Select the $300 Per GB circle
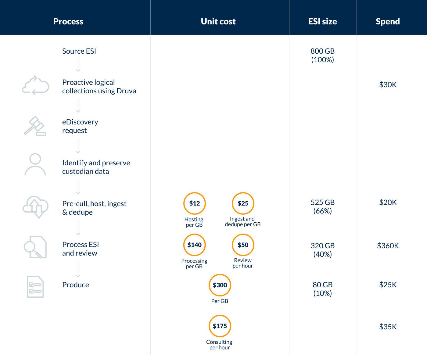The width and height of the screenshot is (427, 355). pyautogui.click(x=220, y=285)
